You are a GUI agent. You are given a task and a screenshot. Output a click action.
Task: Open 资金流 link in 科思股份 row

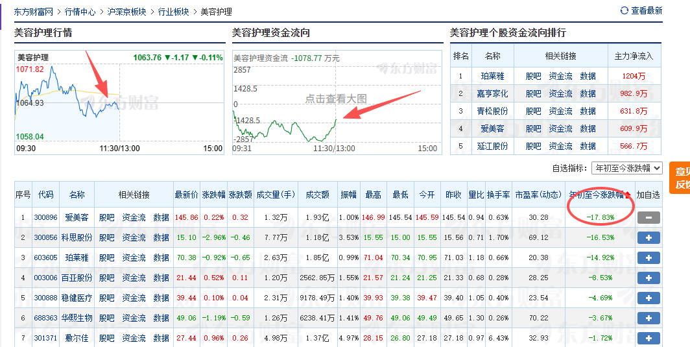(134, 238)
